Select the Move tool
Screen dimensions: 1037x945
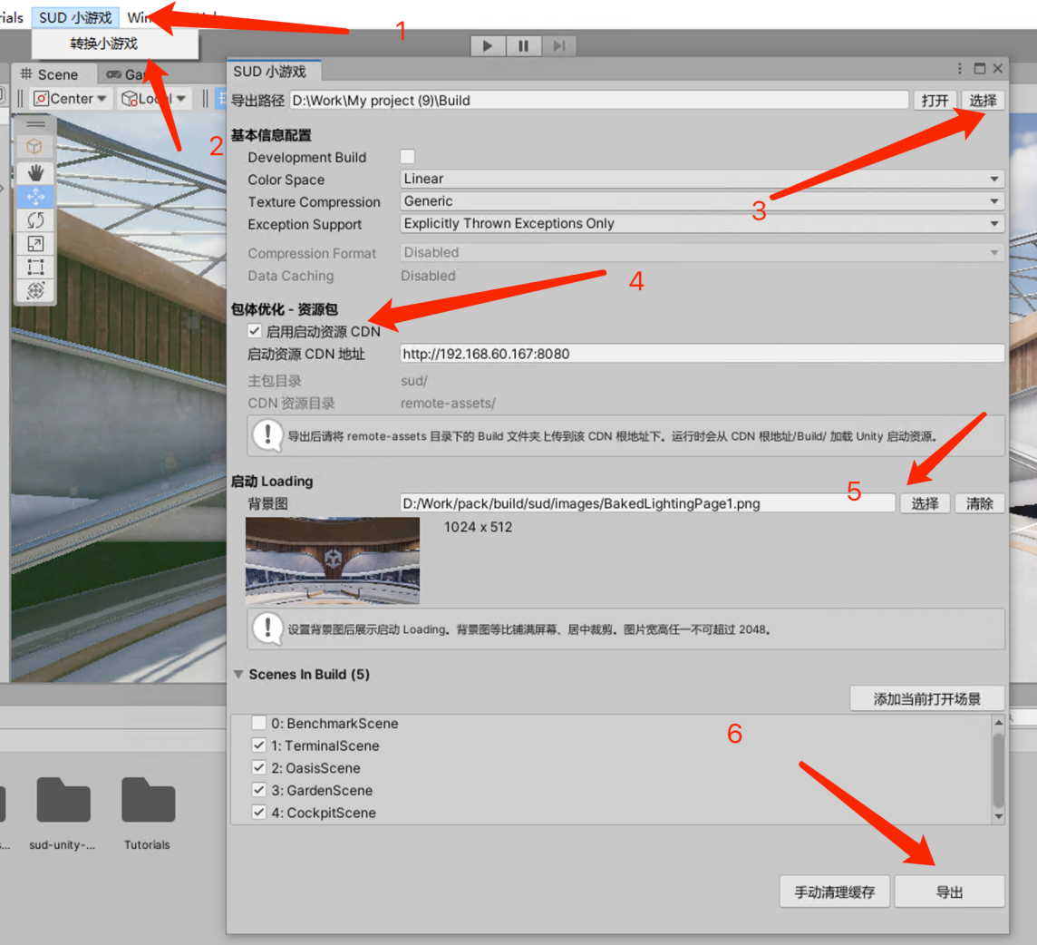(x=35, y=197)
